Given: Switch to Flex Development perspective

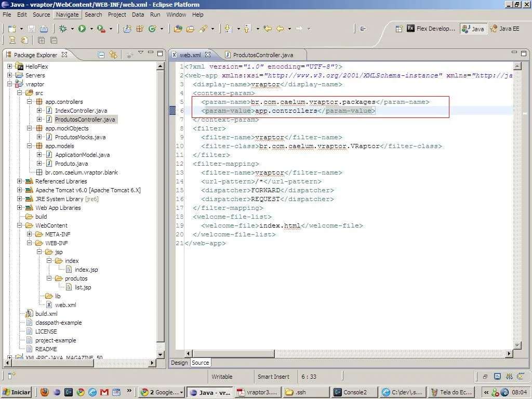Looking at the screenshot, I should [x=431, y=29].
